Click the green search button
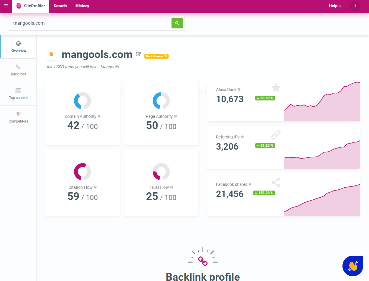 177,23
